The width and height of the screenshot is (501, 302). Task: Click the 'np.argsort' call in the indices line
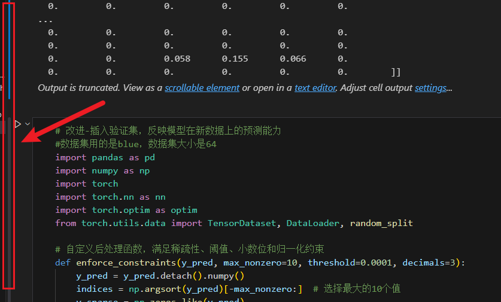coord(155,289)
